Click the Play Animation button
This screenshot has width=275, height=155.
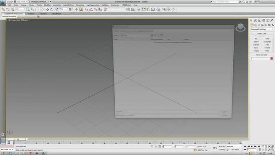point(252,146)
